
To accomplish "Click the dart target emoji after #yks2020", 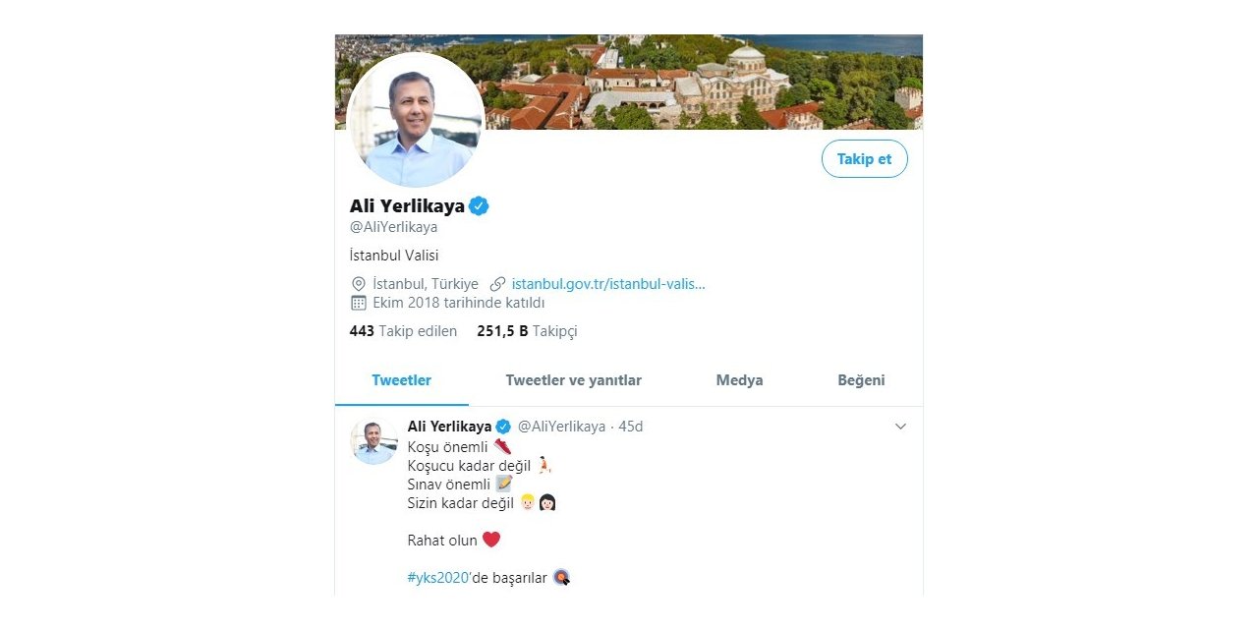I will coord(561,578).
